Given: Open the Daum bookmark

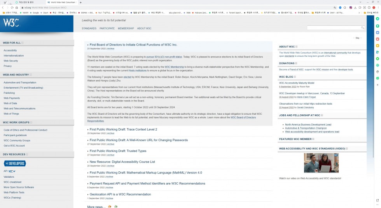Looking at the screenshot, I should 44,12.
